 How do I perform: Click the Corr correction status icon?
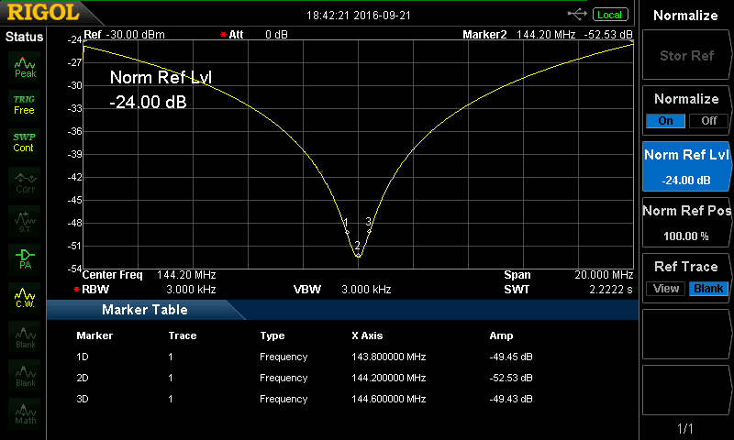click(25, 181)
